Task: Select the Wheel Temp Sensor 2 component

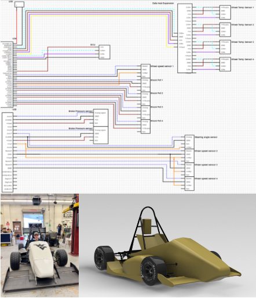Action: tap(225, 30)
